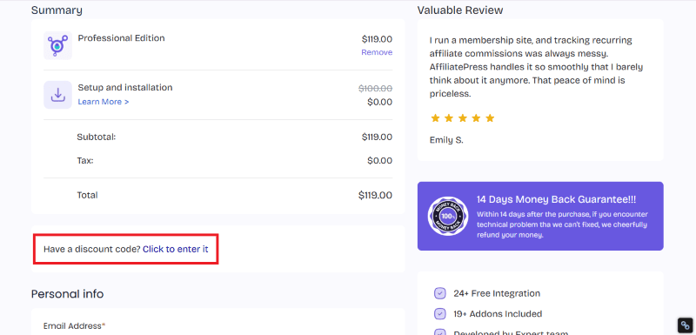Select the 'Professional Edition' product name
This screenshot has width=696, height=335.
point(121,38)
